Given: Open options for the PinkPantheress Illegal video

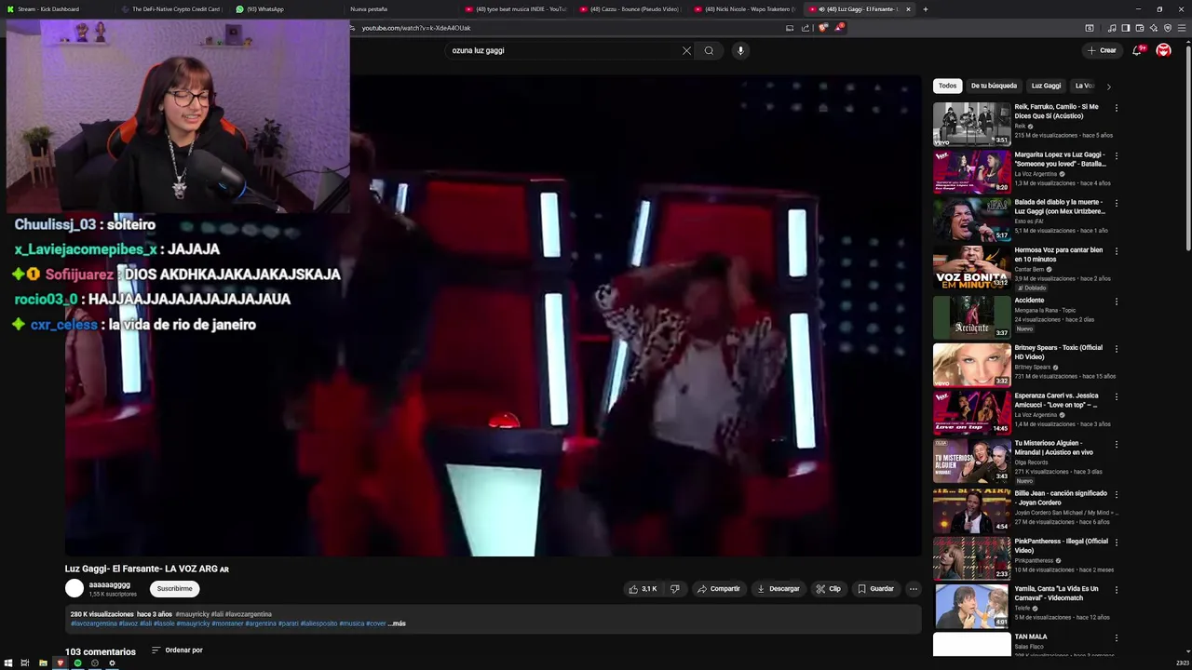Looking at the screenshot, I should (x=1116, y=542).
